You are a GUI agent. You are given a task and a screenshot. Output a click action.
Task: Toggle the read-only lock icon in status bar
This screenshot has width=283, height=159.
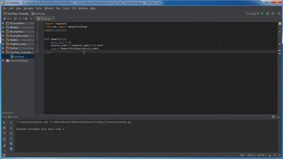coord(270,155)
